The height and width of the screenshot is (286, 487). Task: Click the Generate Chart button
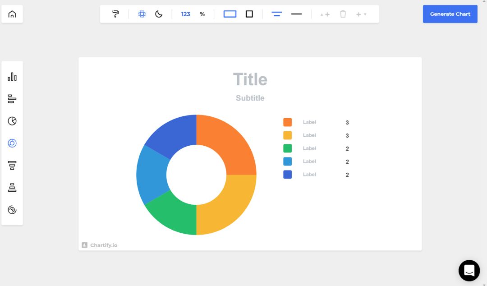coord(450,14)
